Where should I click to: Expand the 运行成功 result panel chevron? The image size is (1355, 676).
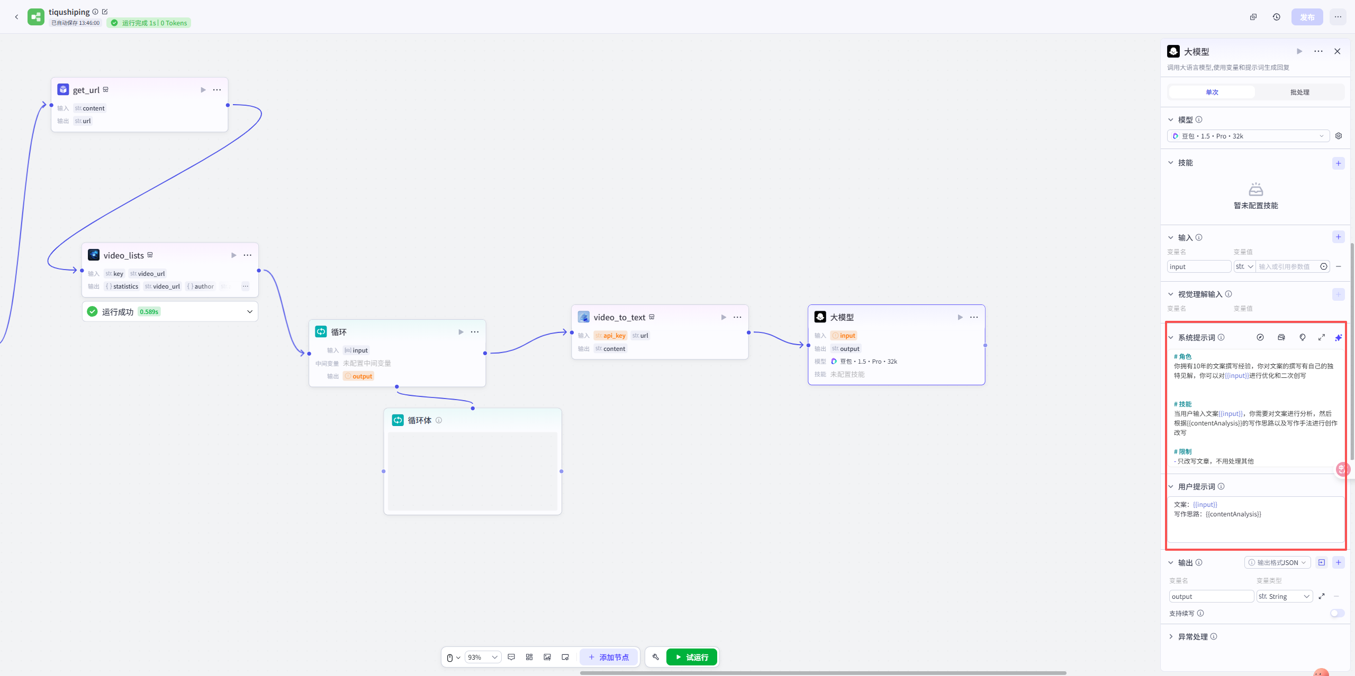tap(250, 311)
